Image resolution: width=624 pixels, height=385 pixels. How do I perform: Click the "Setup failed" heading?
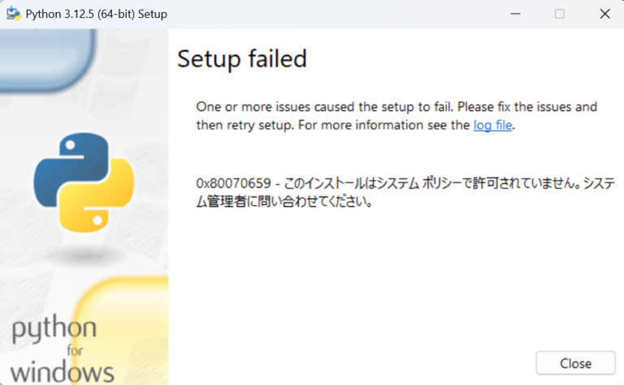coord(242,58)
